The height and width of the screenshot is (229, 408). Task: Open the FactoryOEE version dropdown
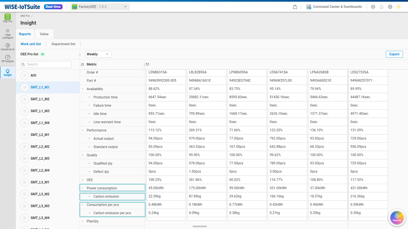pos(100,7)
